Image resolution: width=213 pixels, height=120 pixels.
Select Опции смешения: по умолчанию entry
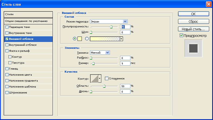point(28,21)
